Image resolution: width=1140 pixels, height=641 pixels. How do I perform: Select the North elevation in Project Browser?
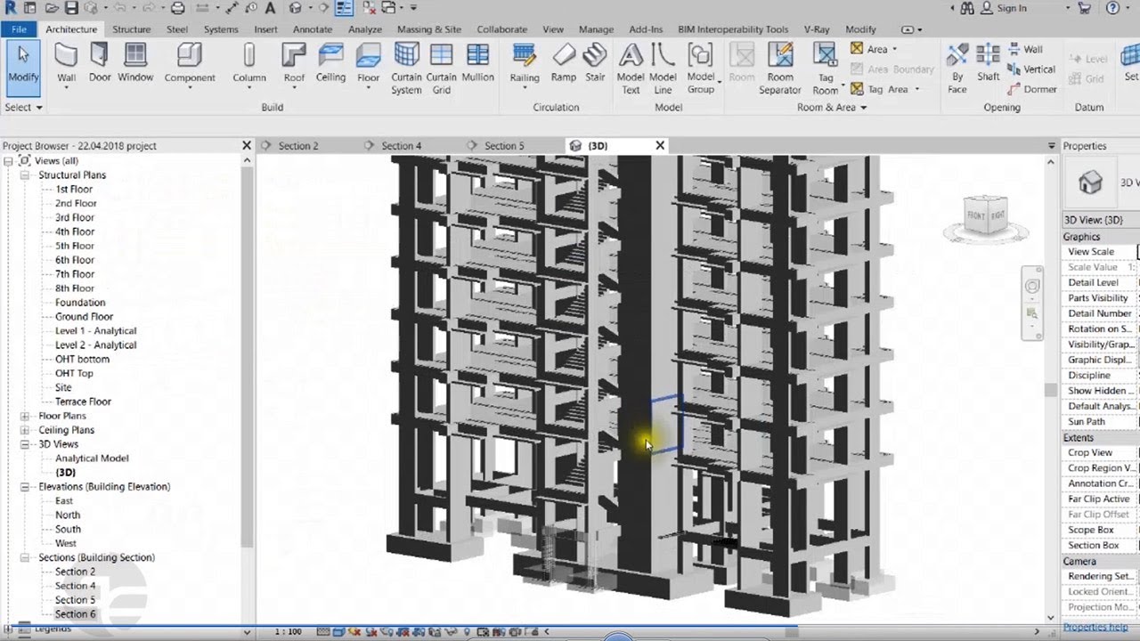(x=68, y=515)
